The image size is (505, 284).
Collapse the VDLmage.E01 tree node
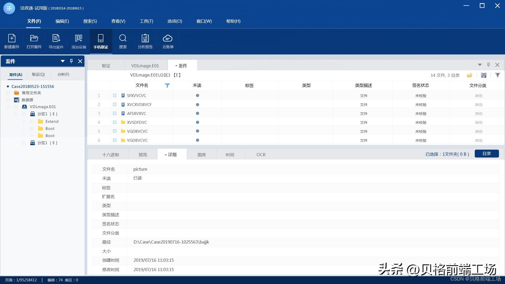tap(16, 107)
